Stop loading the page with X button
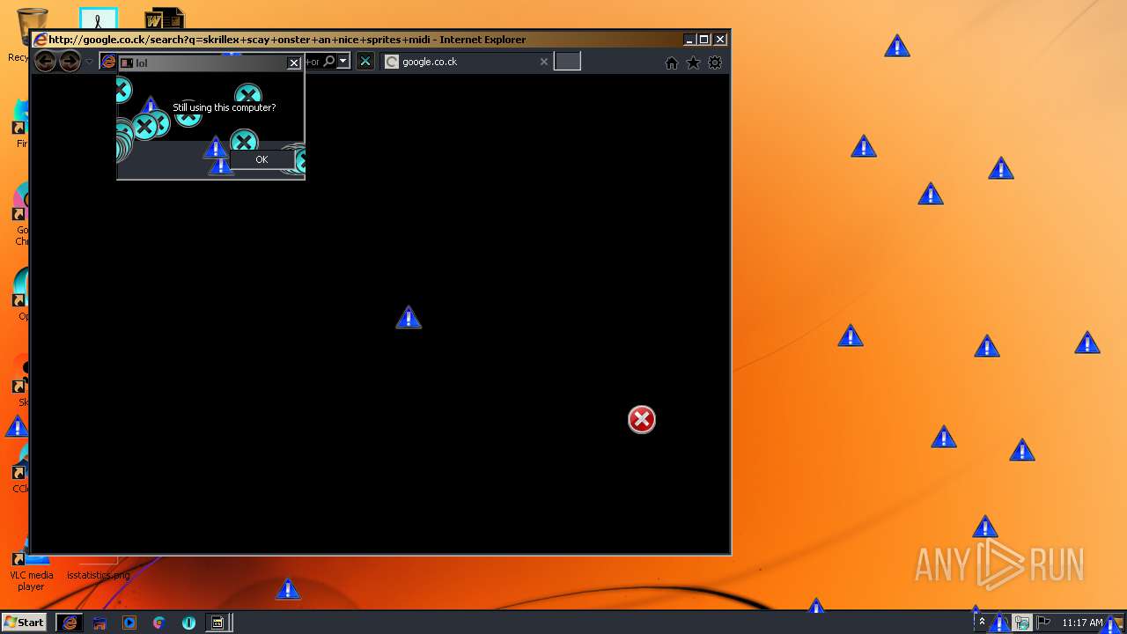The width and height of the screenshot is (1127, 634). tap(365, 61)
